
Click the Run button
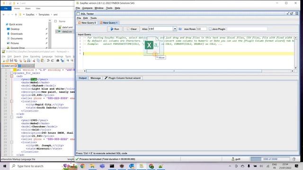[115, 29]
